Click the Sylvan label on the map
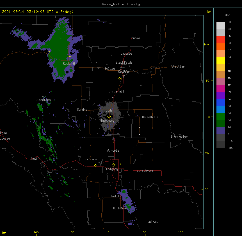This screenshot has height=236, width=242. (x=109, y=69)
